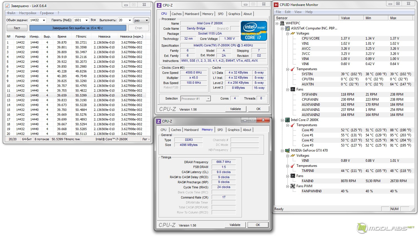Screen dimensions: 418x237
Task: Collapse the NVIDIA GeForce GTX 470 node
Action: 282,151
